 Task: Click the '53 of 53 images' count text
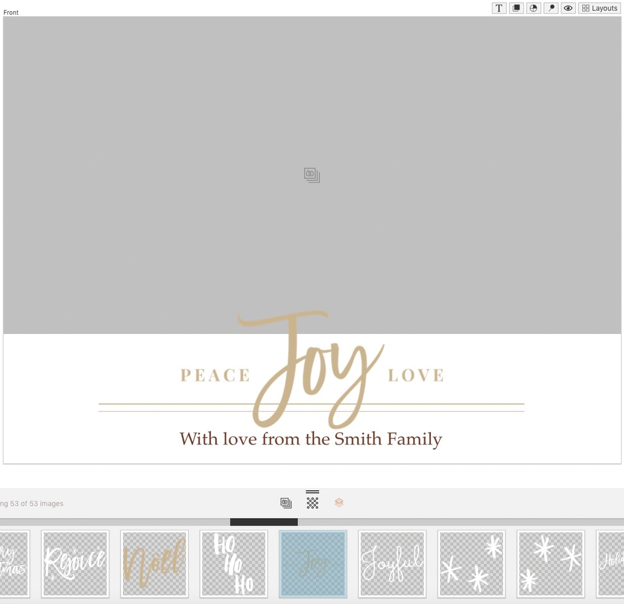(x=37, y=503)
